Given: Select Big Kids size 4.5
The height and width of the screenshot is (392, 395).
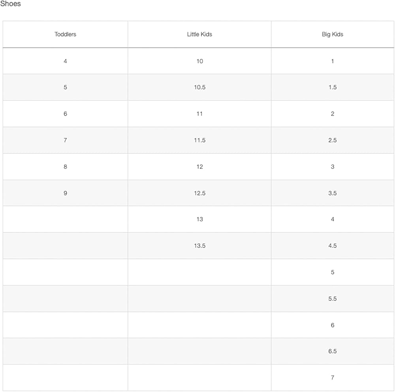Looking at the screenshot, I should [332, 246].
